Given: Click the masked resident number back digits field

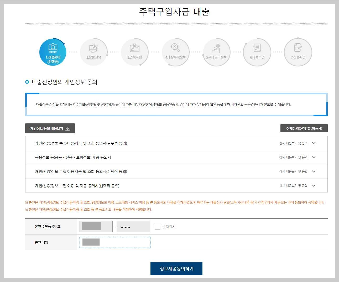Looking at the screenshot, I should tap(133, 226).
